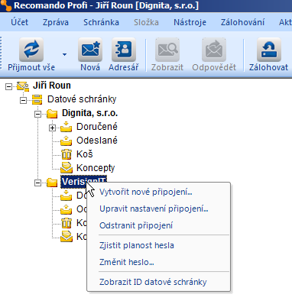Select the Dignita, s.r.o. tree item

pyautogui.click(x=89, y=113)
